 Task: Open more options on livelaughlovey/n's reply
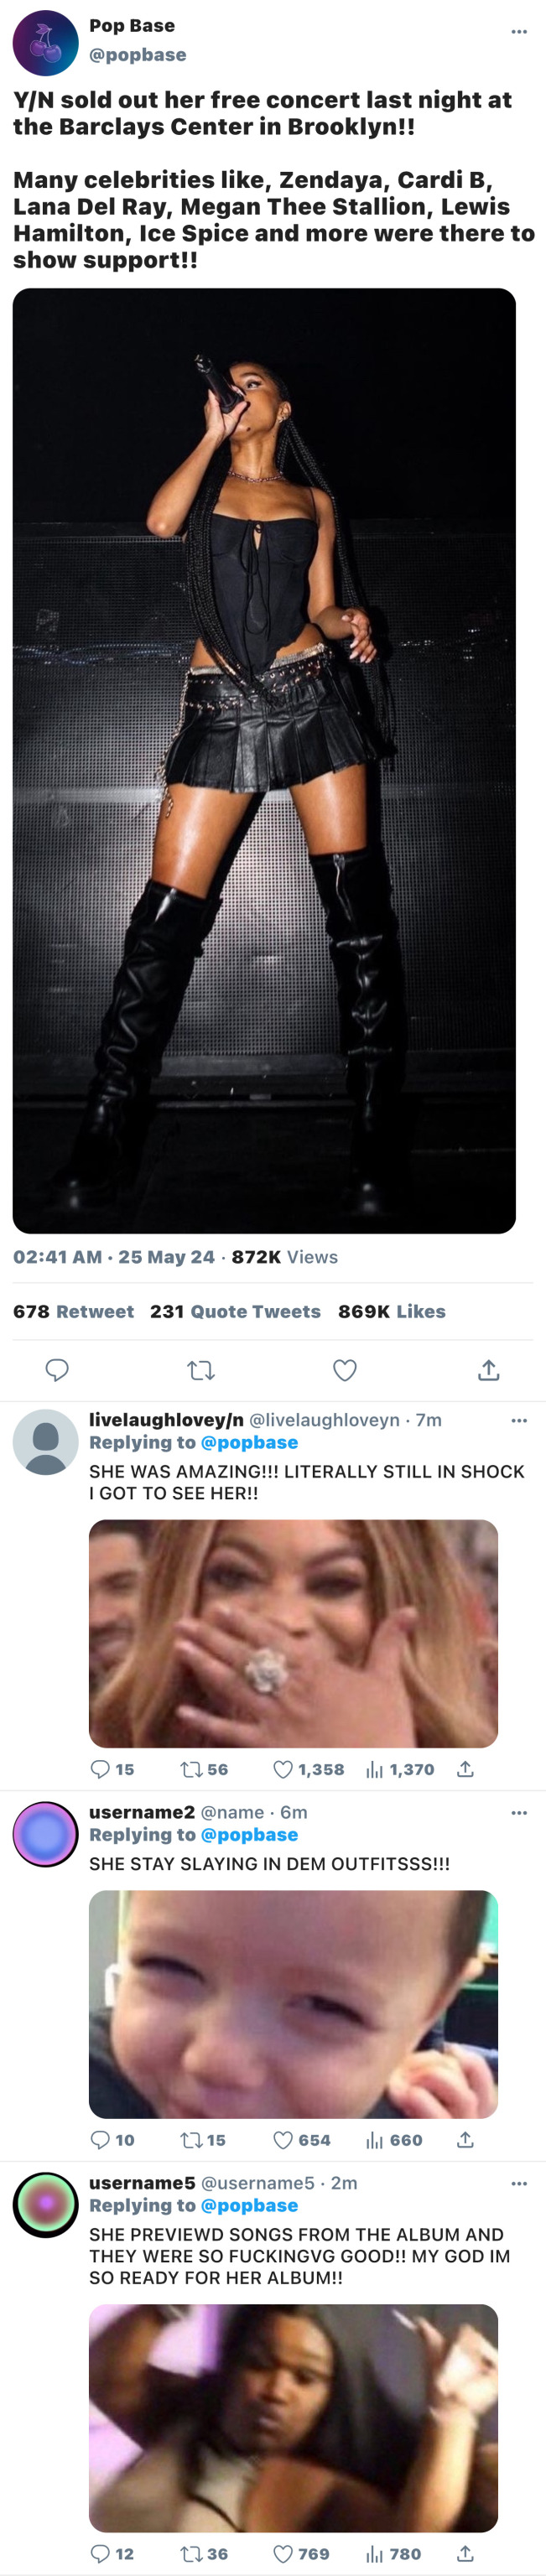point(518,1420)
